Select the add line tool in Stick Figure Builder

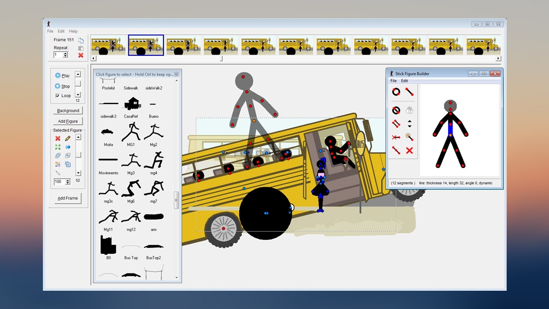pos(409,92)
